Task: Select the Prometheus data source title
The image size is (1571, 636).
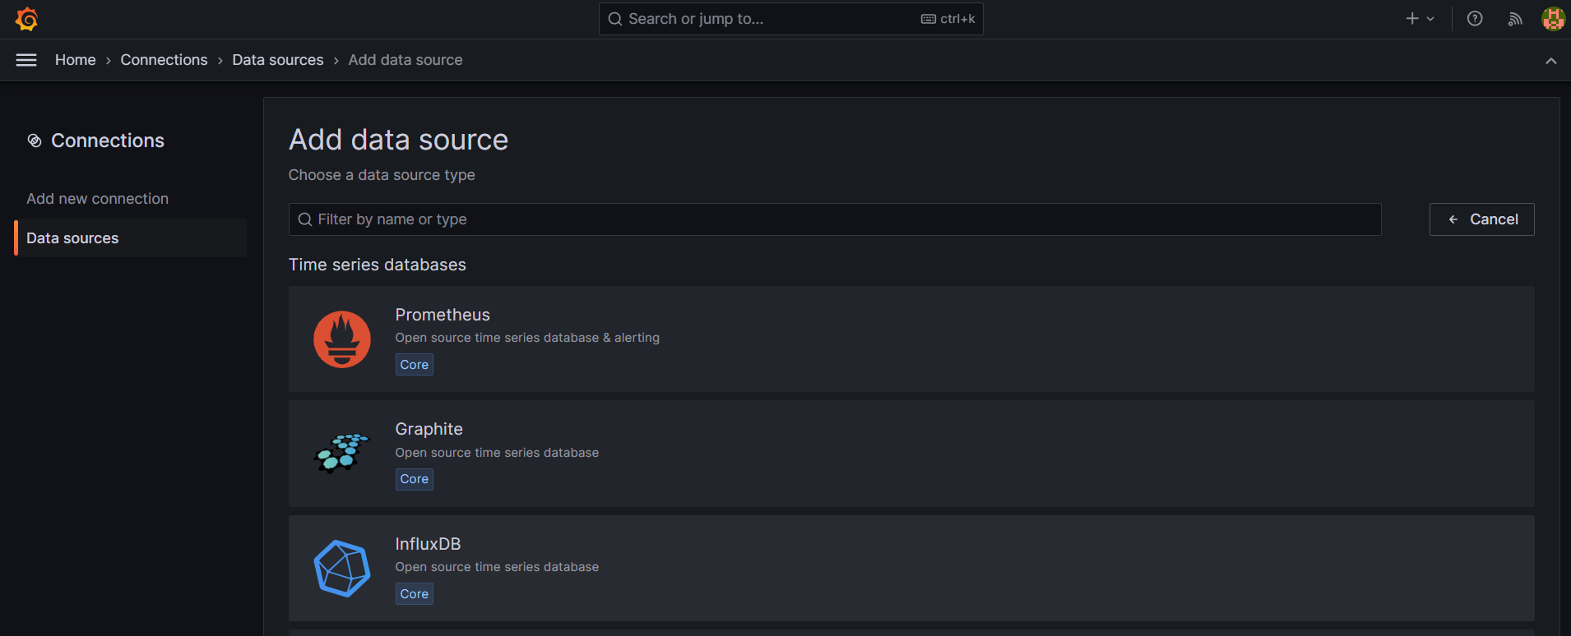Action: click(x=443, y=315)
